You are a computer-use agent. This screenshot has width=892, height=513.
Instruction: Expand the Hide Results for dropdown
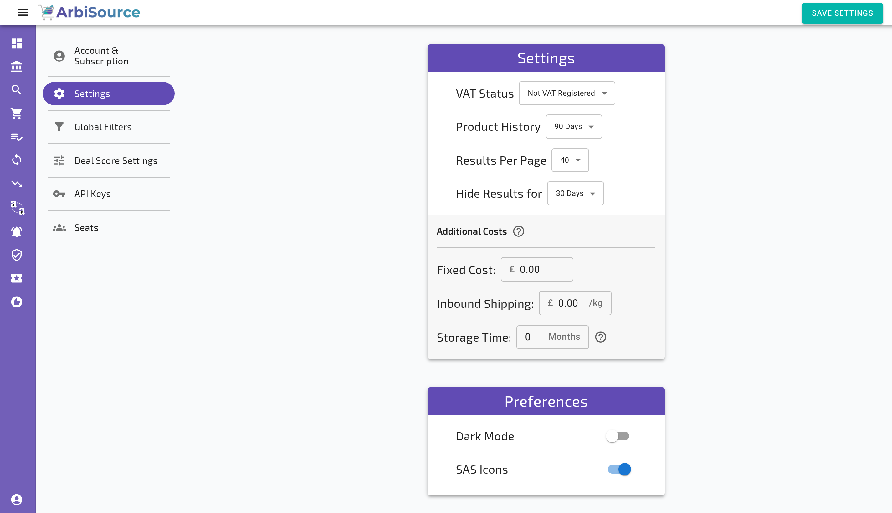[x=575, y=193]
